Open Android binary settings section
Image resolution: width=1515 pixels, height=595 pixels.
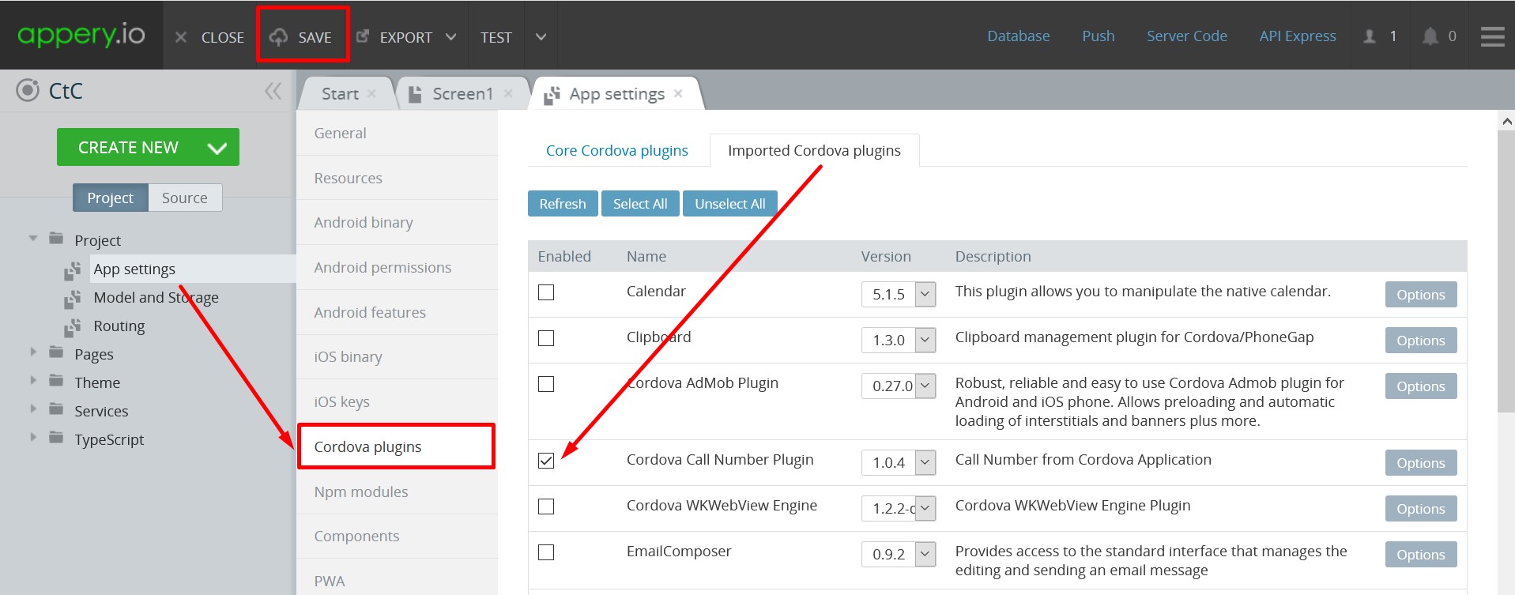[397, 222]
